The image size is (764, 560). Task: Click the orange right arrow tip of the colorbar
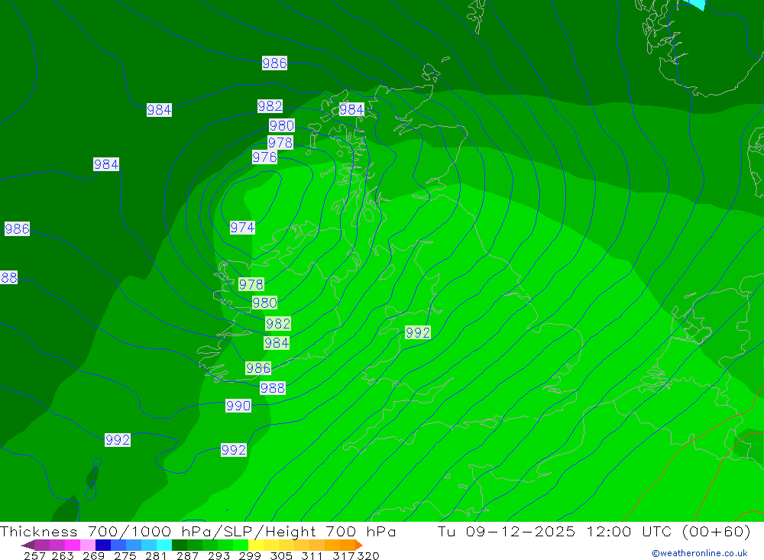[x=359, y=545]
